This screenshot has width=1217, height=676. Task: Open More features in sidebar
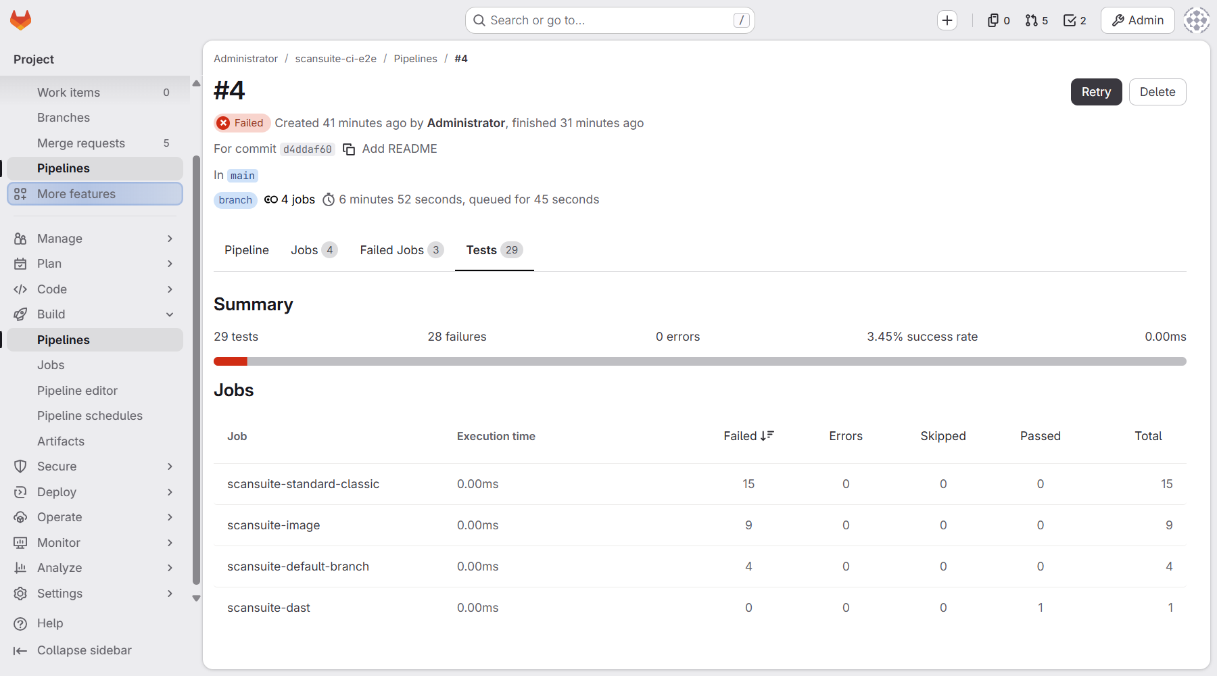coord(95,194)
